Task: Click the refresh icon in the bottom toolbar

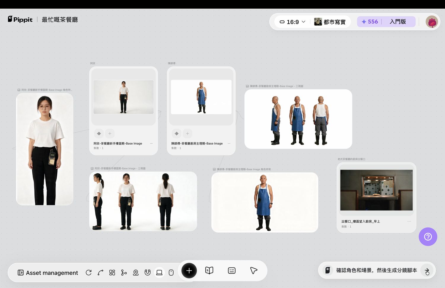Action: (x=89, y=273)
